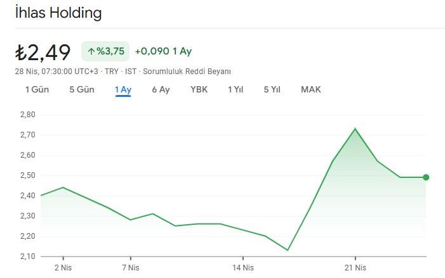Click the 28 Nis, 07:30:00 UTC+3 timestamp

[56, 72]
